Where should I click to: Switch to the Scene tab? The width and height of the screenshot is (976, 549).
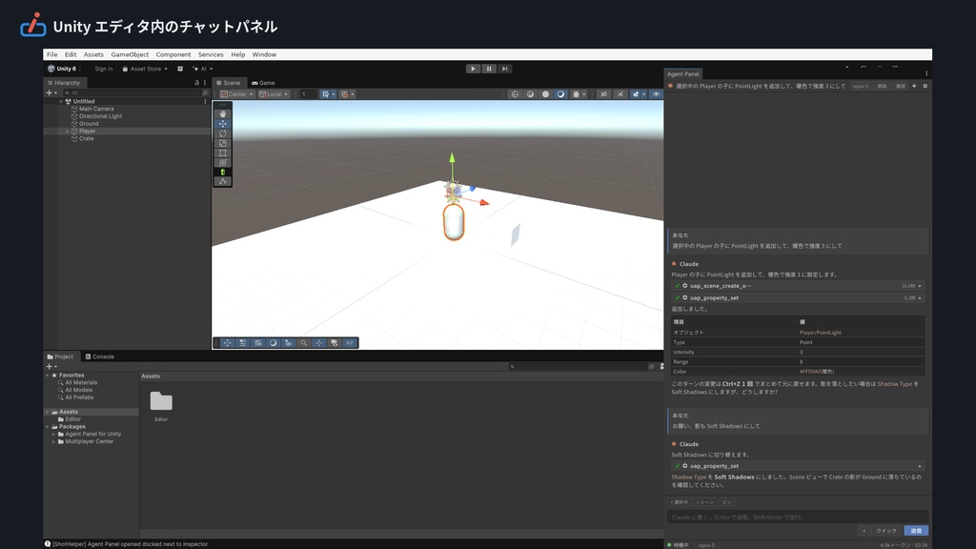(229, 83)
